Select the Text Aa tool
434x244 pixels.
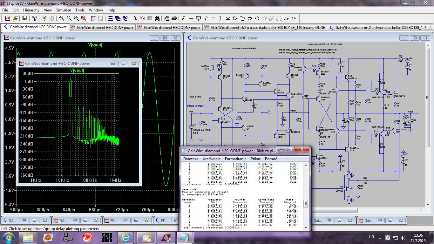point(286,18)
